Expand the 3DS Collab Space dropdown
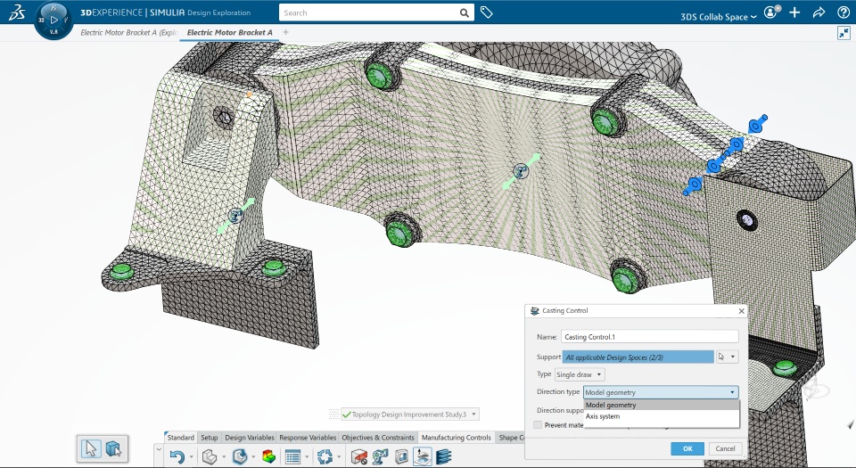Image resolution: width=856 pixels, height=468 pixels. (x=719, y=16)
